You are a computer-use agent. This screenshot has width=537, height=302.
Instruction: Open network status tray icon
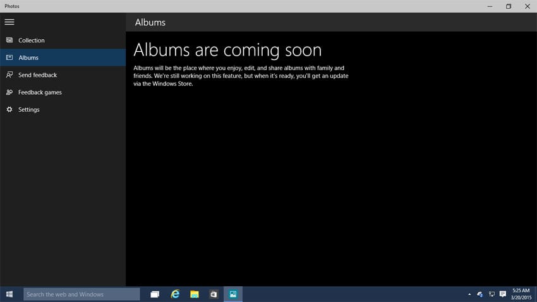click(492, 294)
